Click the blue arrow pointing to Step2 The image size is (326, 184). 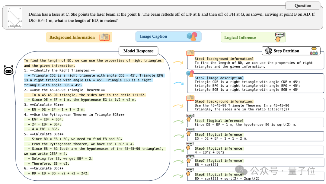click(179, 83)
